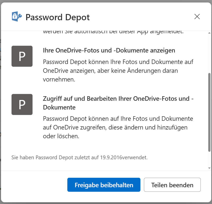The height and width of the screenshot is (204, 212).
Task: Click the vertical scrollbar thumb
Action: pos(209,112)
